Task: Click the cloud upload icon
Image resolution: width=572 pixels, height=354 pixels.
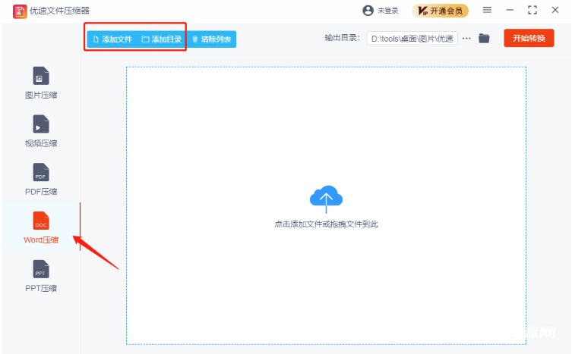Action: tap(326, 199)
